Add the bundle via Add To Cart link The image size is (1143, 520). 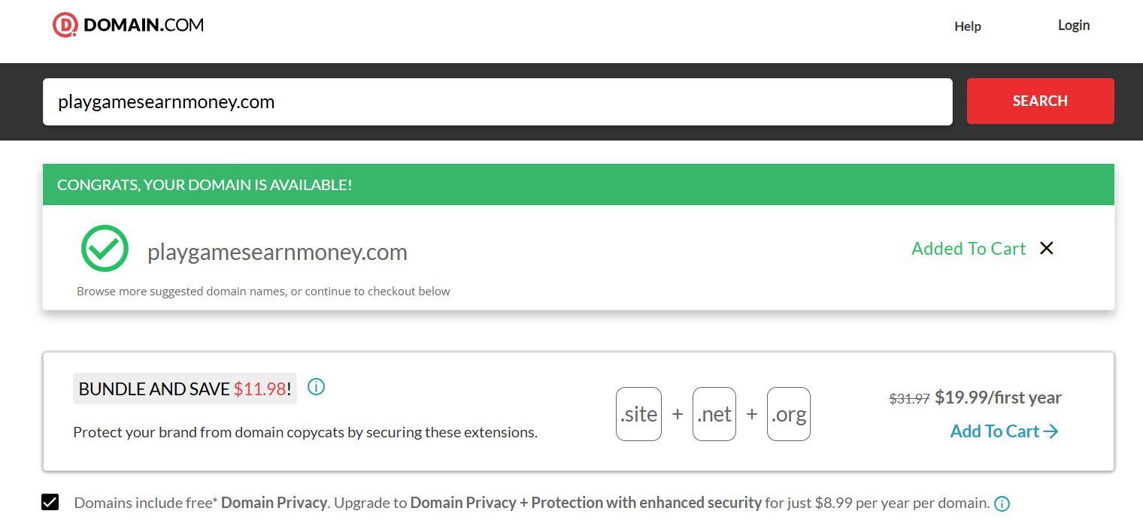coord(995,431)
